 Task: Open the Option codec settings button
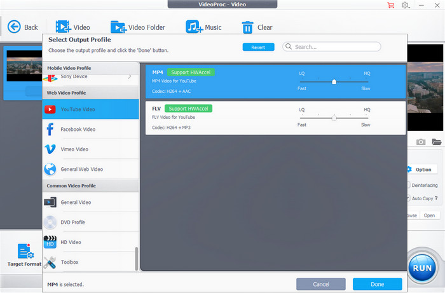click(422, 169)
